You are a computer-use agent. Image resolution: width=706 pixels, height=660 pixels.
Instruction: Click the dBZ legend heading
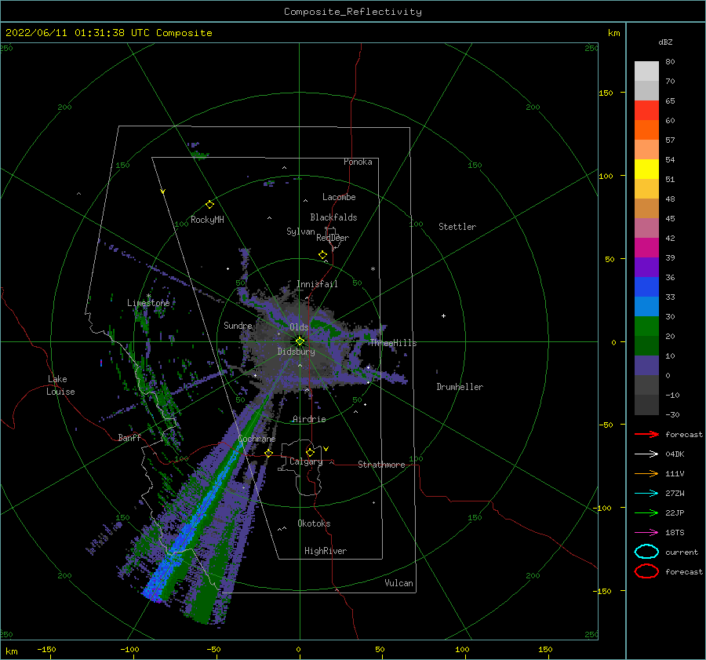pyautogui.click(x=665, y=42)
